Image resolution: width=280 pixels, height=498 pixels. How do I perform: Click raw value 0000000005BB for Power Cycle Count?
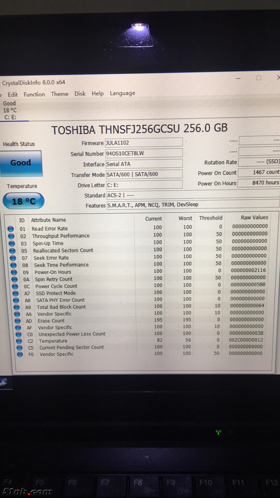[x=248, y=284]
